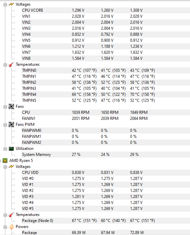The width and height of the screenshot is (190, 235).
Task: Click the Ryzen Temperatures thermometer icon
Action: (x=11, y=215)
